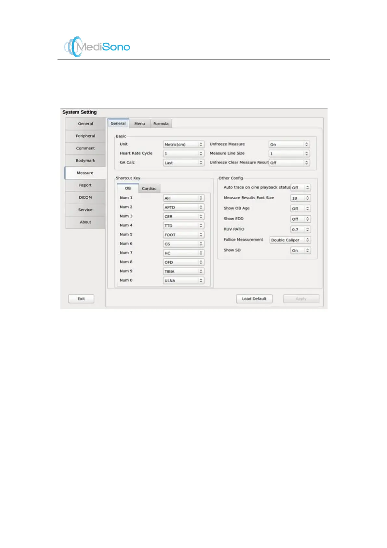Open the Num 9 shortcut dropdown (TIBIA)
This screenshot has width=387, height=548.
[184, 271]
